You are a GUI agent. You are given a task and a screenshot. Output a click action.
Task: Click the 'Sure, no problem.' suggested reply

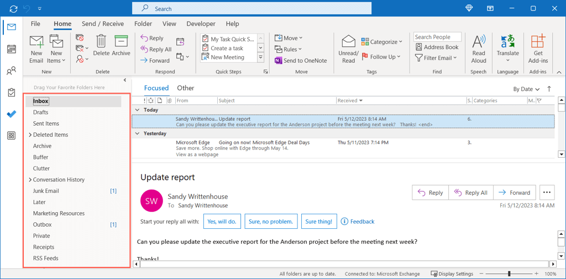[x=271, y=222]
